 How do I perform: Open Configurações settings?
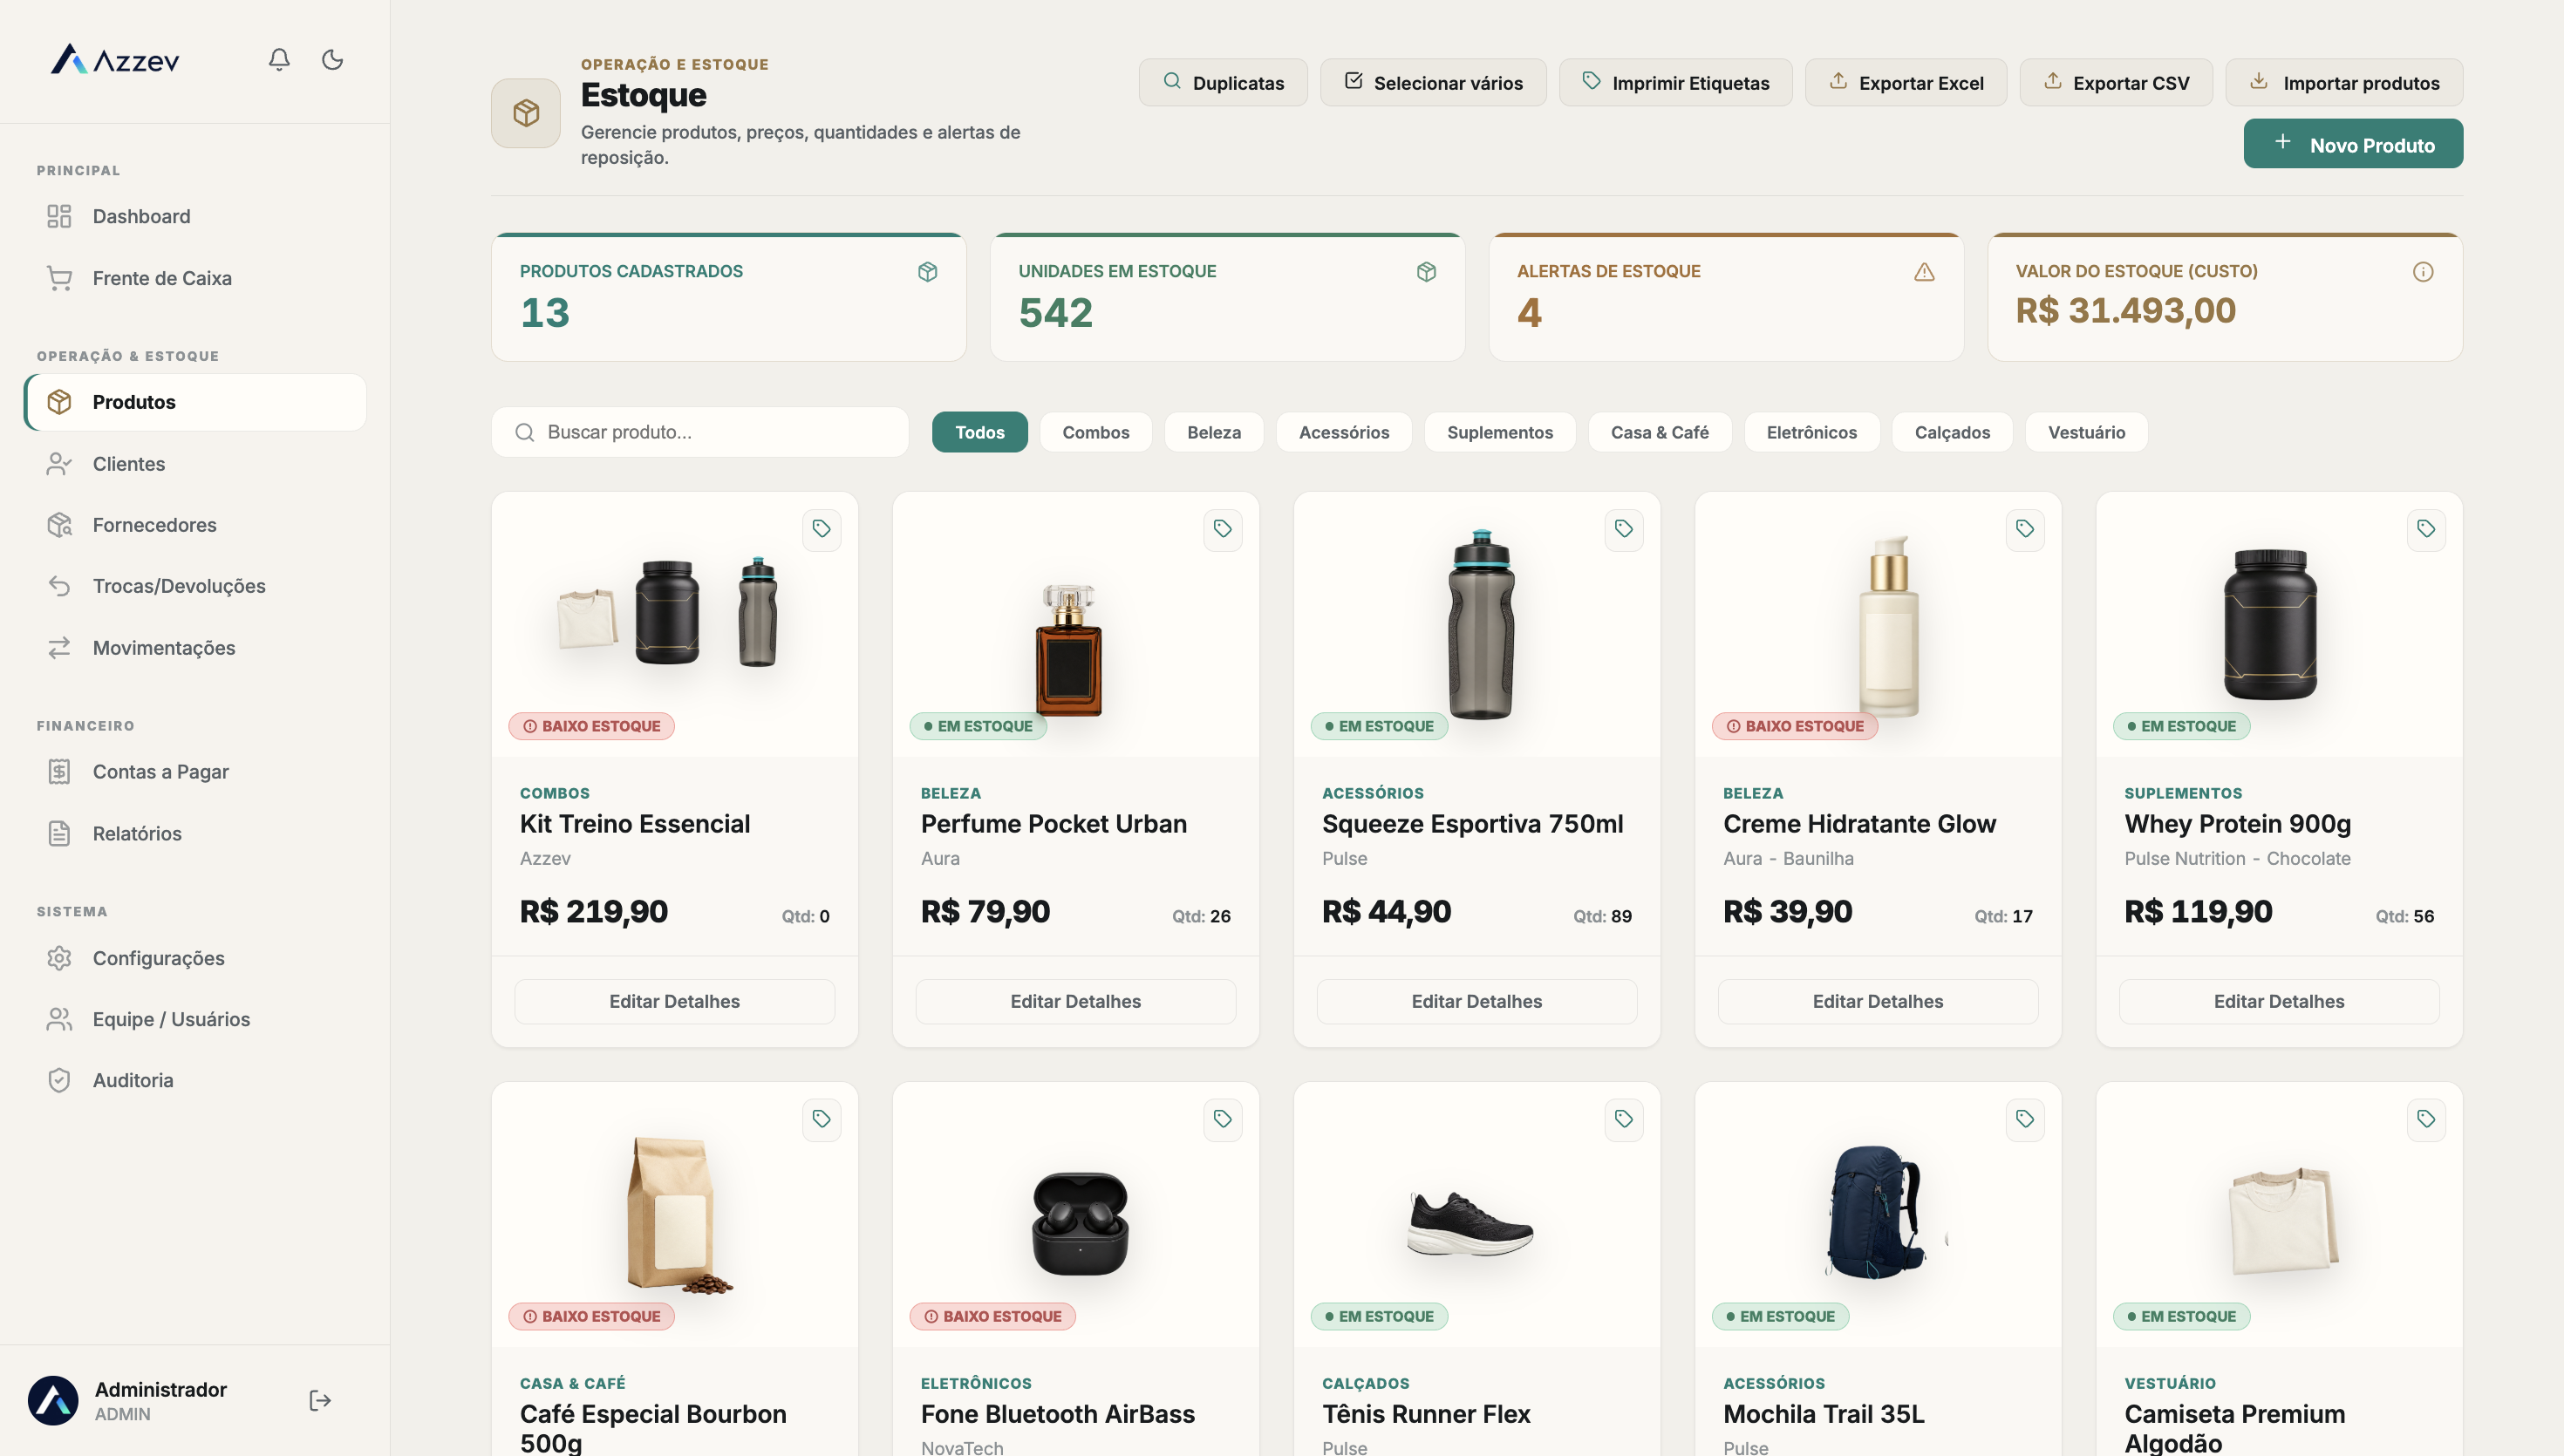tap(195, 958)
